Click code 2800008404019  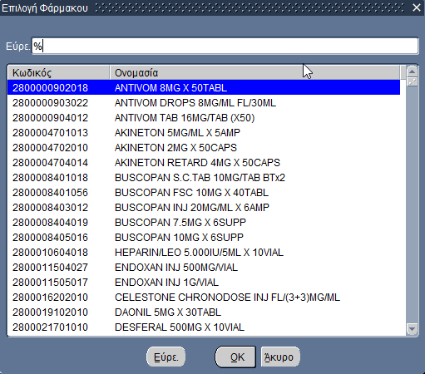click(x=50, y=223)
